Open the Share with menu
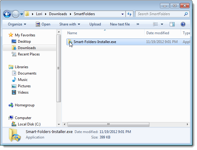This screenshot has width=197, height=150. click(x=70, y=24)
